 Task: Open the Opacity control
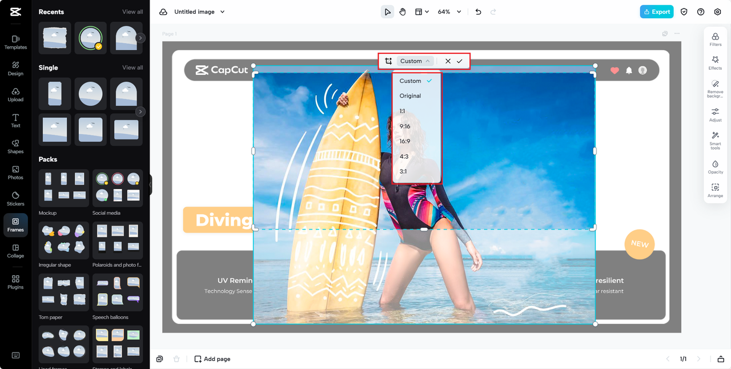[715, 167]
